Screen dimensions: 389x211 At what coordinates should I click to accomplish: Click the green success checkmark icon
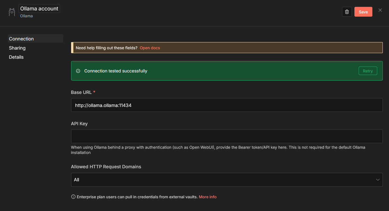click(x=78, y=71)
